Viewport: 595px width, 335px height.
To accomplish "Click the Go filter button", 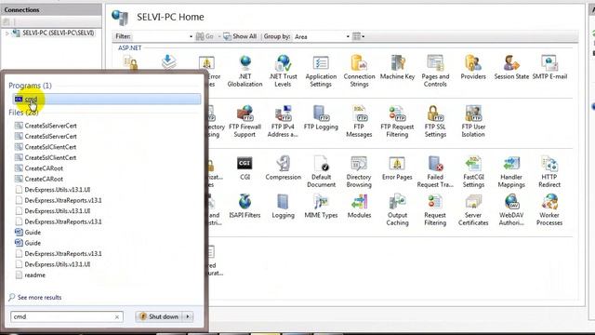I will pyautogui.click(x=205, y=36).
